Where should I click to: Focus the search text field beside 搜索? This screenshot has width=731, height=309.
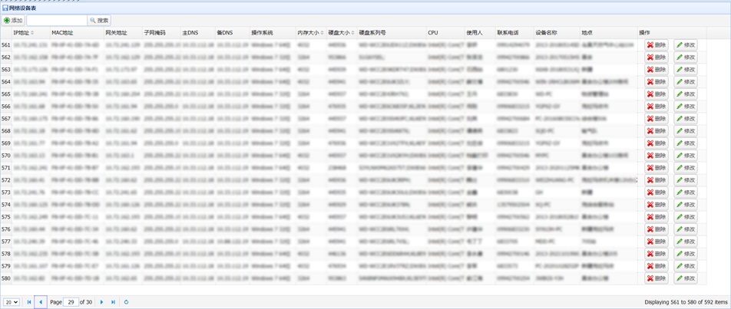pyautogui.click(x=57, y=21)
